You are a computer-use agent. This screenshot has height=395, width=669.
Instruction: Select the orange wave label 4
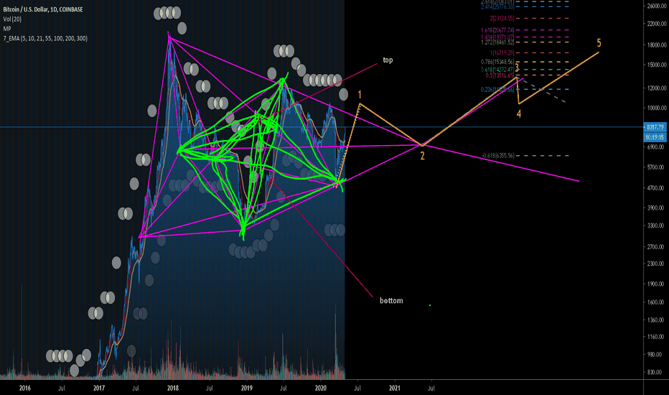point(519,113)
